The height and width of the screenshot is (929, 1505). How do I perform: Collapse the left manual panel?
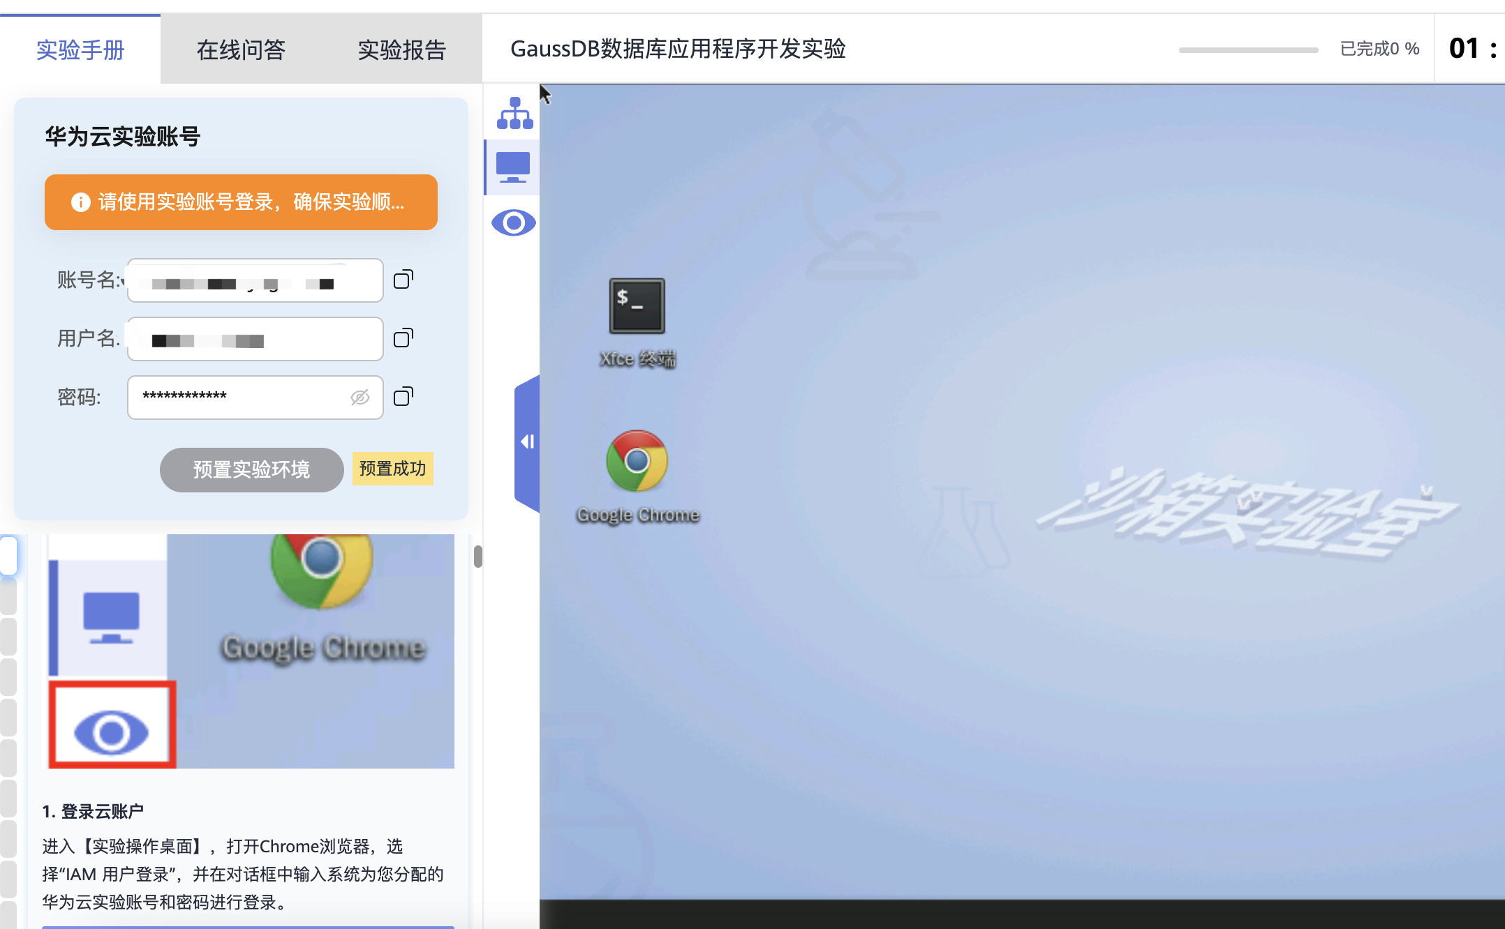tap(527, 441)
